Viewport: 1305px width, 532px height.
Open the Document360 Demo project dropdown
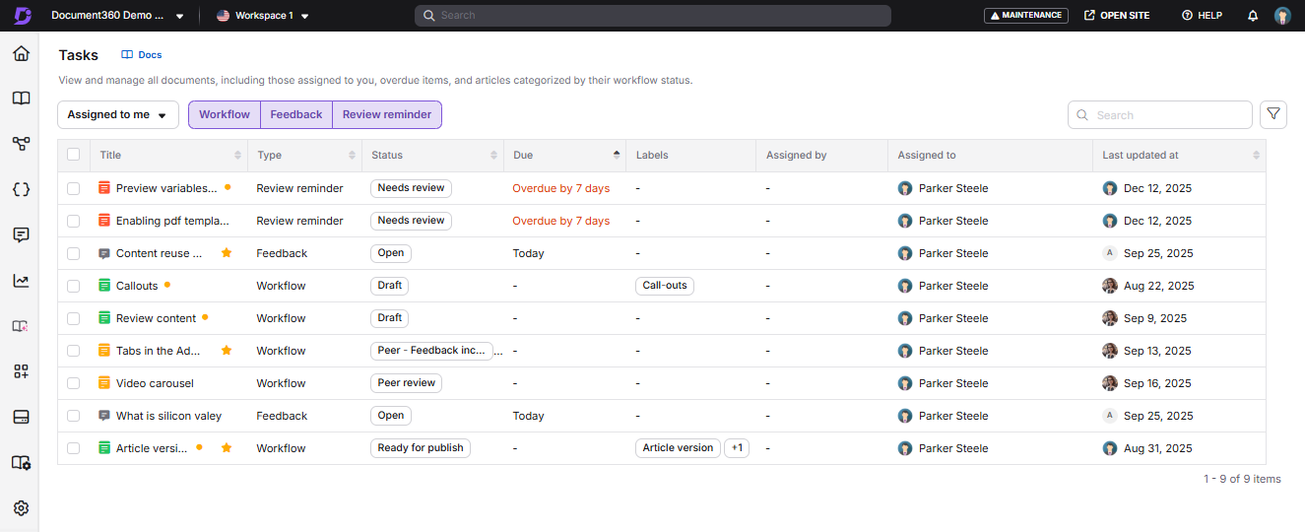click(117, 16)
